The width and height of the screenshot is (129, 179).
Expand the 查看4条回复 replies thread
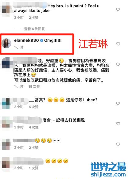pos(34,29)
